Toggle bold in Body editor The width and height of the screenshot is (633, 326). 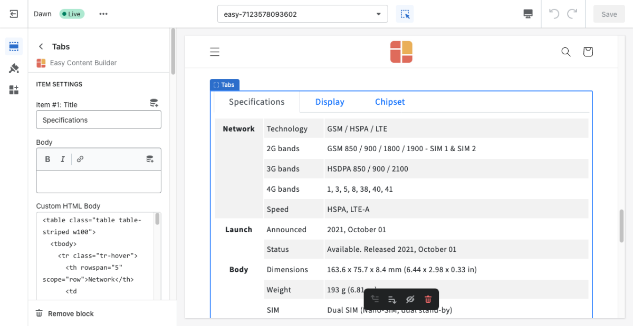pos(47,159)
